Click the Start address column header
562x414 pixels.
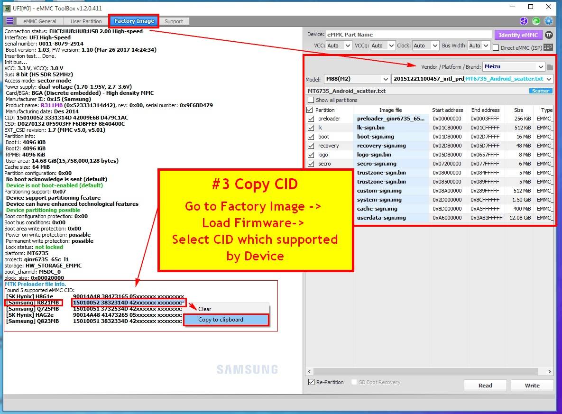coord(447,110)
